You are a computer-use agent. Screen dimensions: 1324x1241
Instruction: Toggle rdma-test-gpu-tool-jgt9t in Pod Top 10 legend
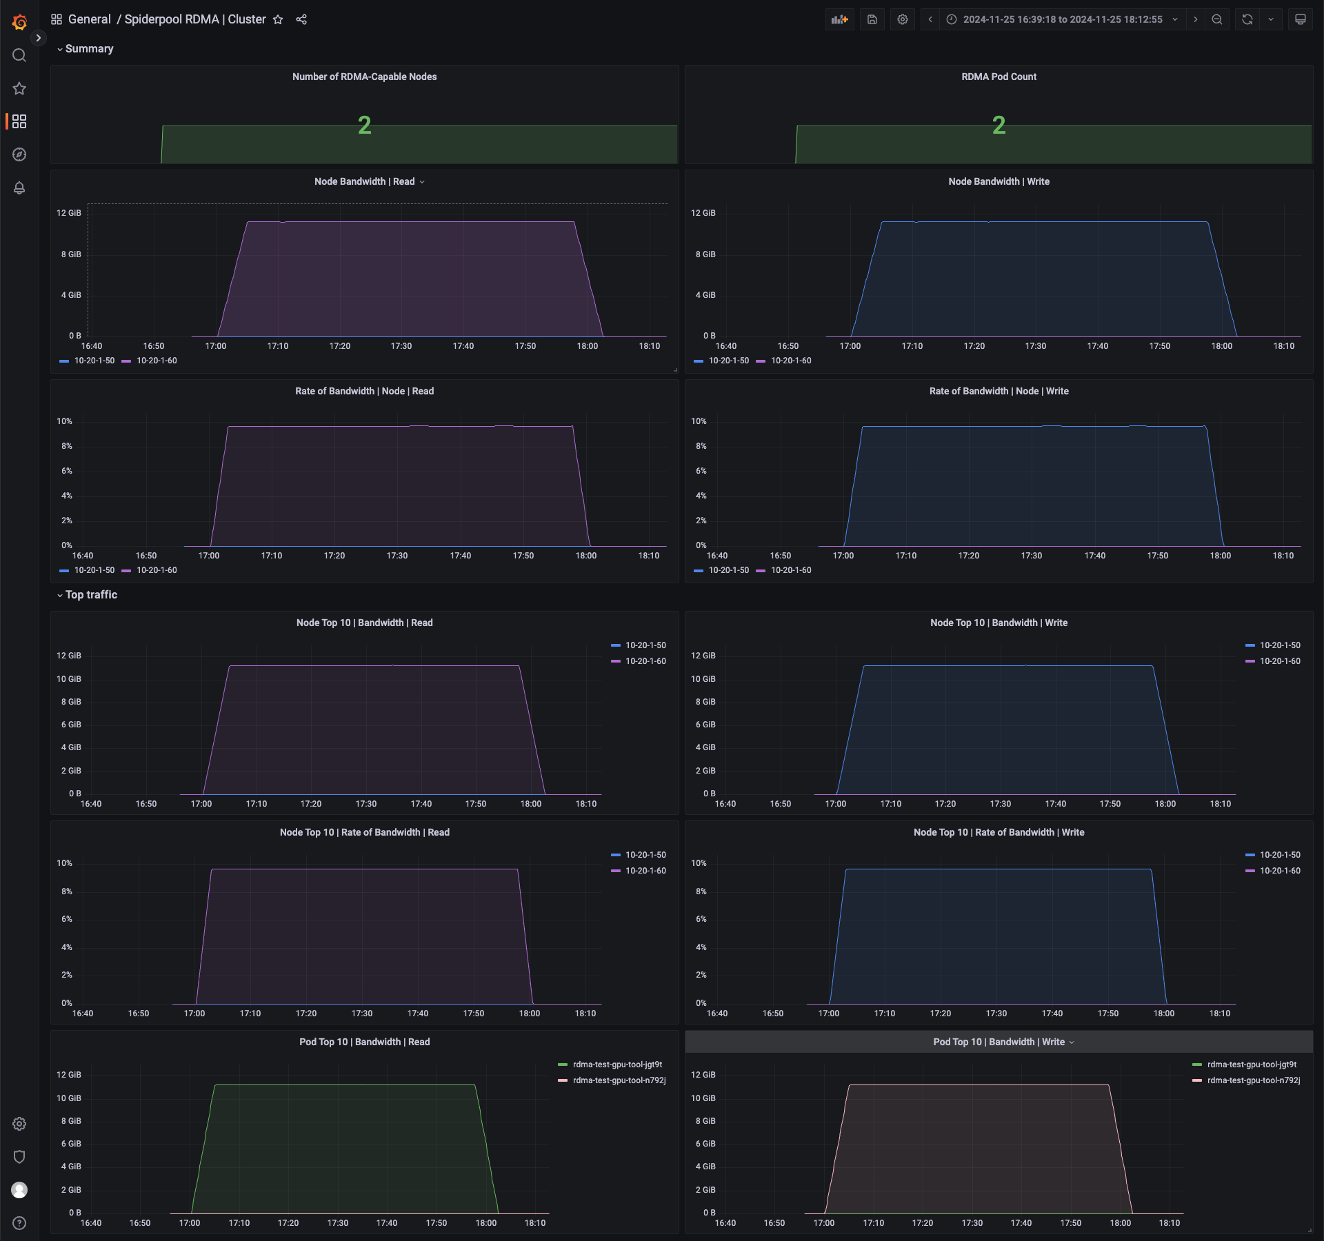[616, 1064]
